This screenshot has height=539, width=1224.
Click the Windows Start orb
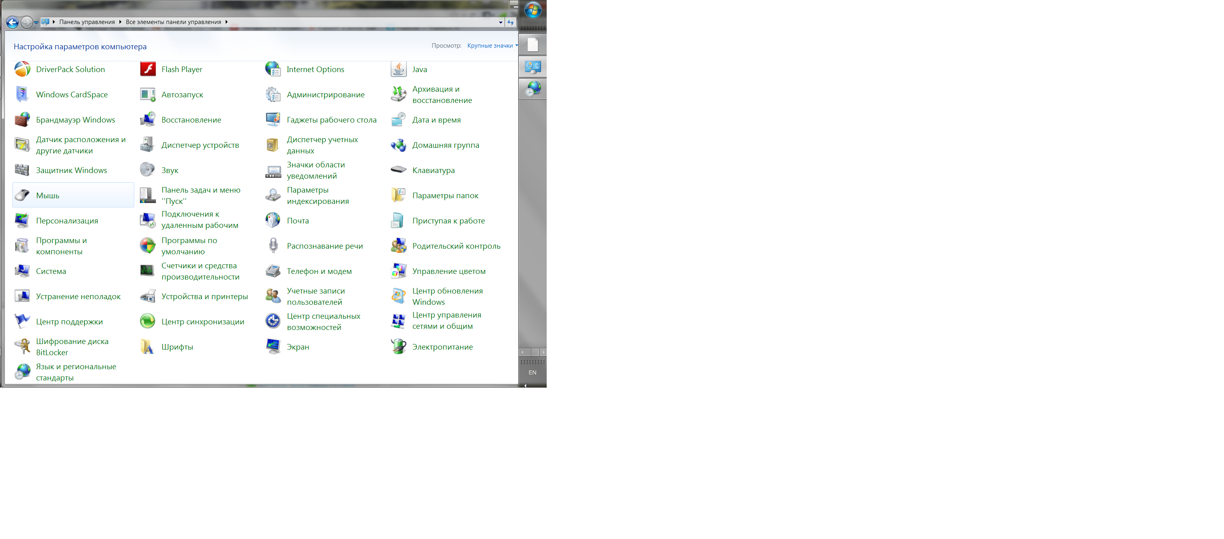(x=533, y=10)
